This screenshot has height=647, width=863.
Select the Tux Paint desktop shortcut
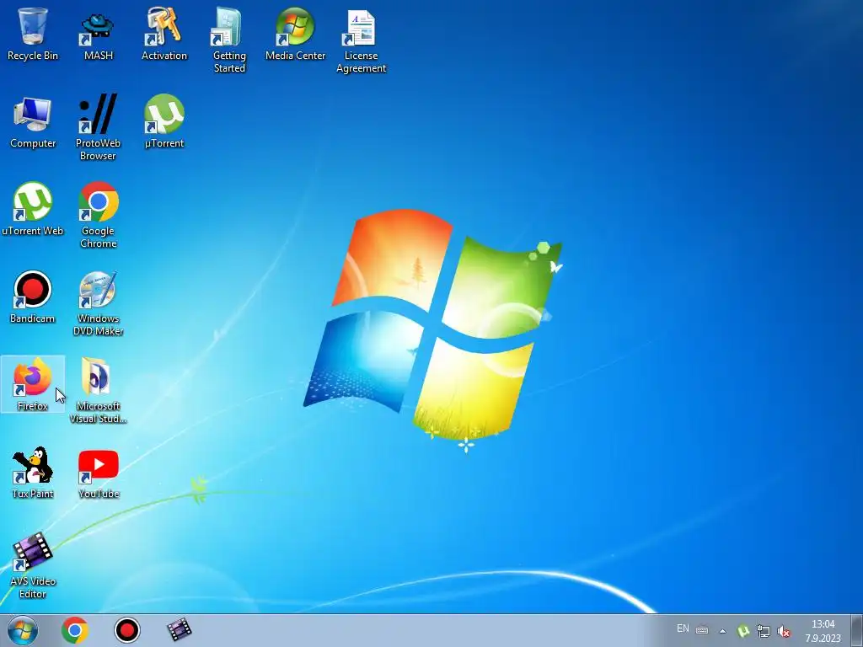pos(33,473)
